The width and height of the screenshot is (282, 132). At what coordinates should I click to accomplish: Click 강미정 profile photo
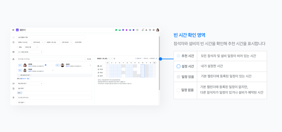tap(25, 65)
